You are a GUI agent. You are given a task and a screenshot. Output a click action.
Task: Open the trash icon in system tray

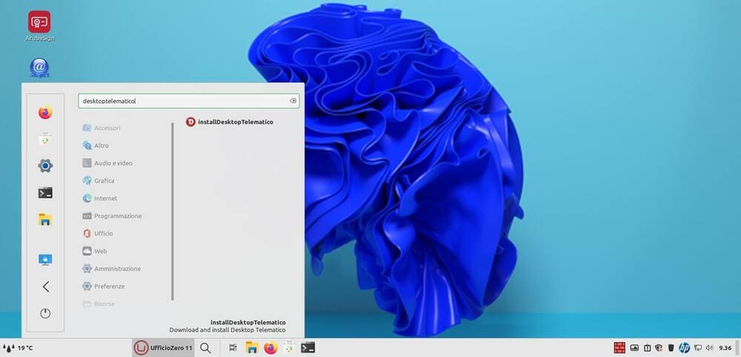coord(671,347)
